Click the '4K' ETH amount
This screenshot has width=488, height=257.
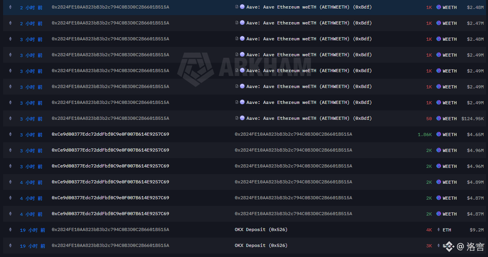click(x=429, y=230)
